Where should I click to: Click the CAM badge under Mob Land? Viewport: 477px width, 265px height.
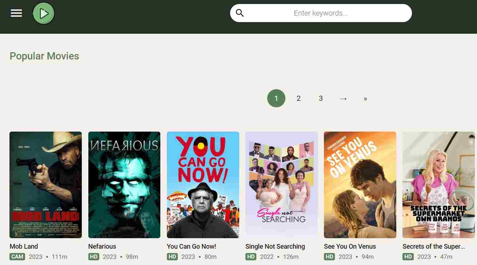click(x=17, y=257)
